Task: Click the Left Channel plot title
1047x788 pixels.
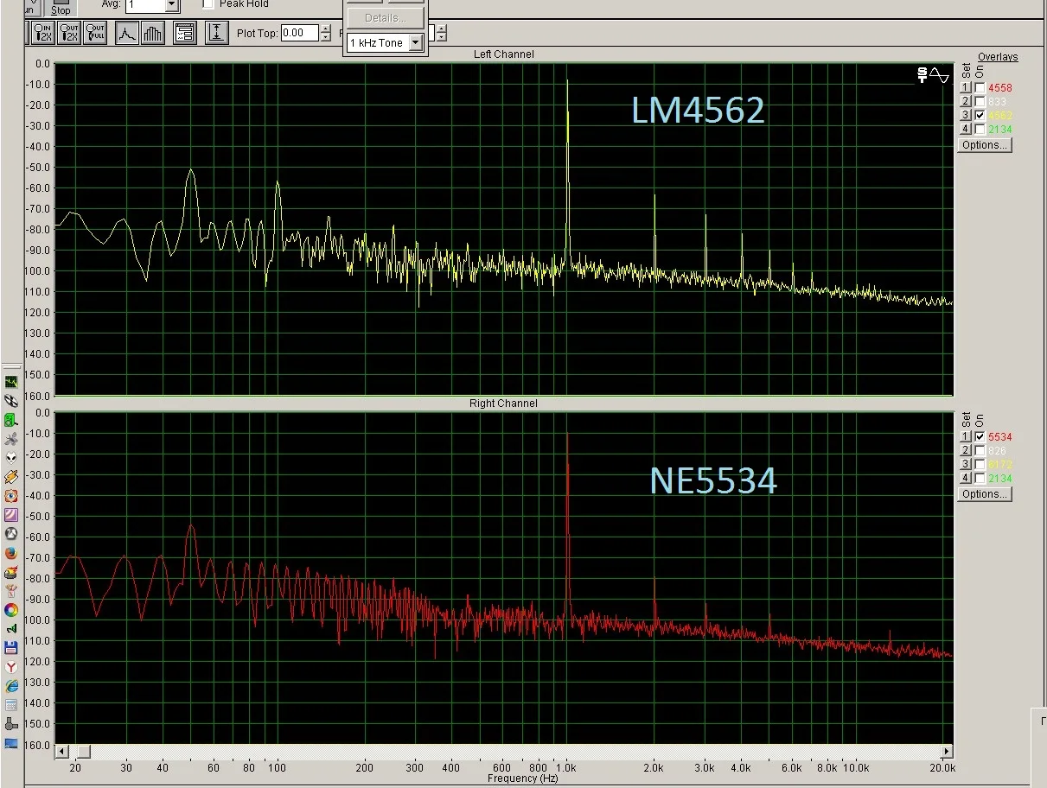Action: coord(503,54)
